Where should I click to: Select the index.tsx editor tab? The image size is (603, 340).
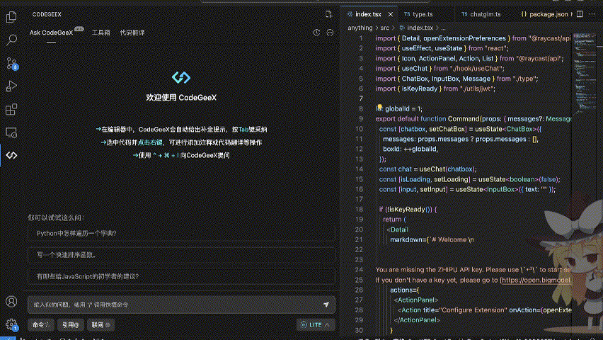(x=368, y=14)
